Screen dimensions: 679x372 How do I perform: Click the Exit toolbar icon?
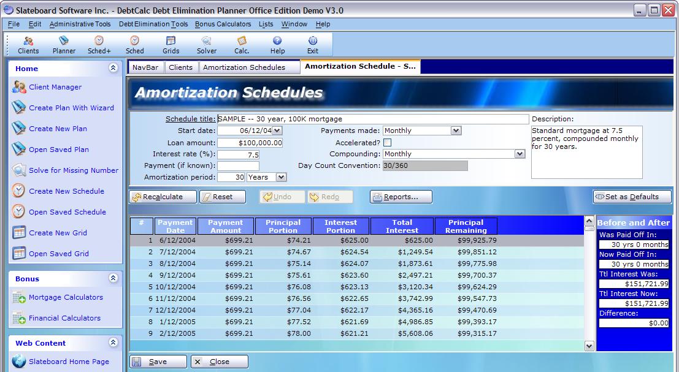point(313,45)
